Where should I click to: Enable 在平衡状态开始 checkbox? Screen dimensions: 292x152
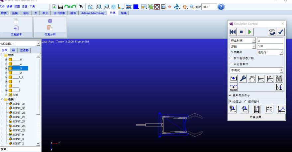(232, 58)
